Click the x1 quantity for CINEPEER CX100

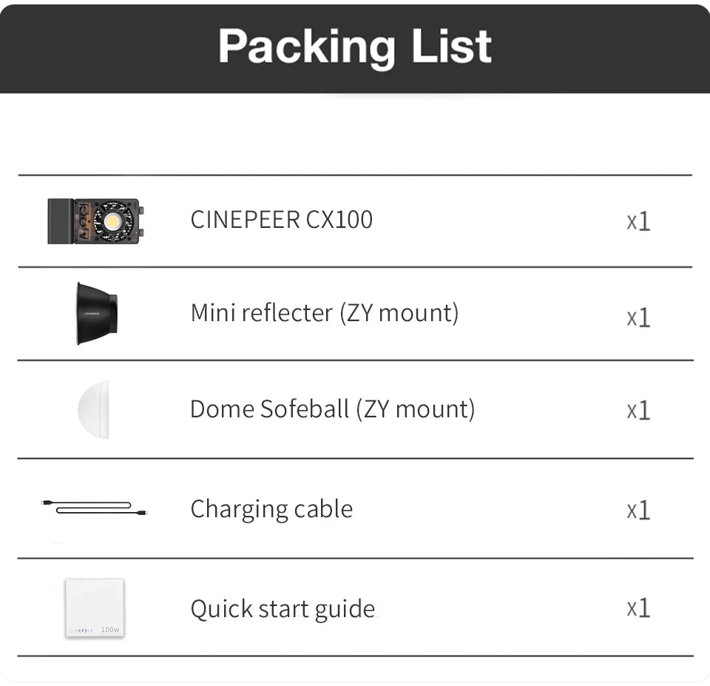coord(638,221)
